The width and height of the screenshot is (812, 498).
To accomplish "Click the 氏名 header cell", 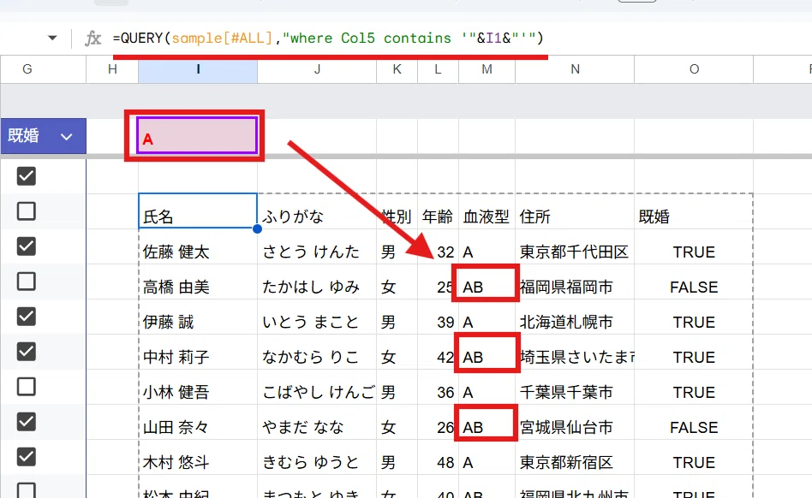I will [198, 211].
